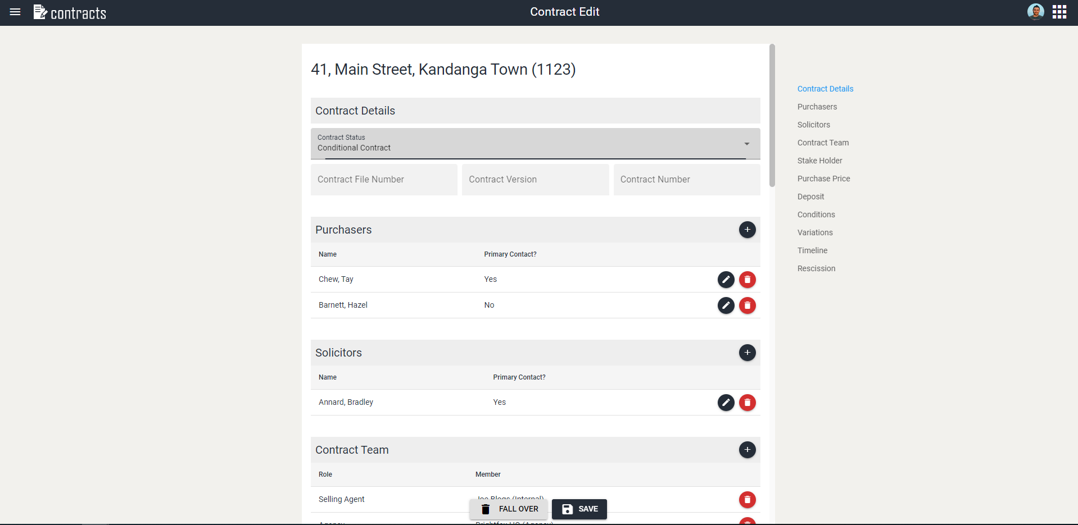Click the user profile avatar

point(1035,12)
